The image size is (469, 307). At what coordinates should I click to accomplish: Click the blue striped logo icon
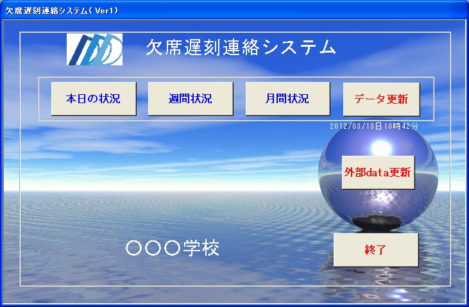pyautogui.click(x=95, y=49)
